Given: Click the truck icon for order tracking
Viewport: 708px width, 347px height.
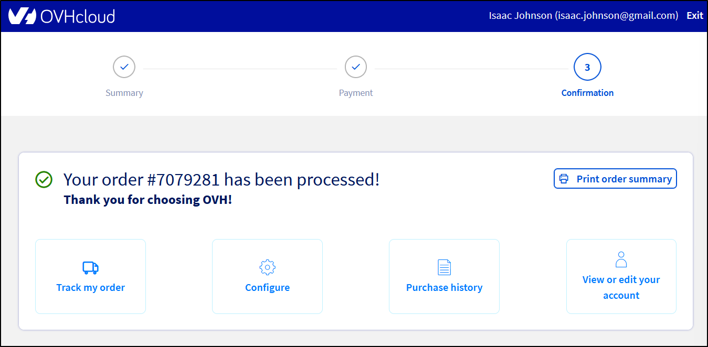Looking at the screenshot, I should click(90, 268).
